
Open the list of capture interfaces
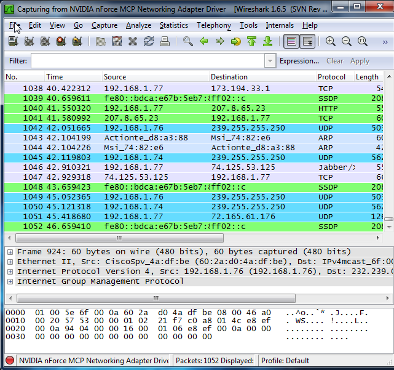14,41
